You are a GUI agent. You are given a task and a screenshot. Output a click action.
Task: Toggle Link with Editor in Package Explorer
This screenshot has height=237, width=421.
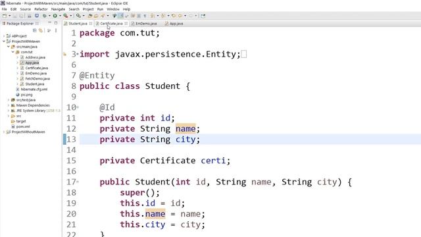click(x=41, y=30)
